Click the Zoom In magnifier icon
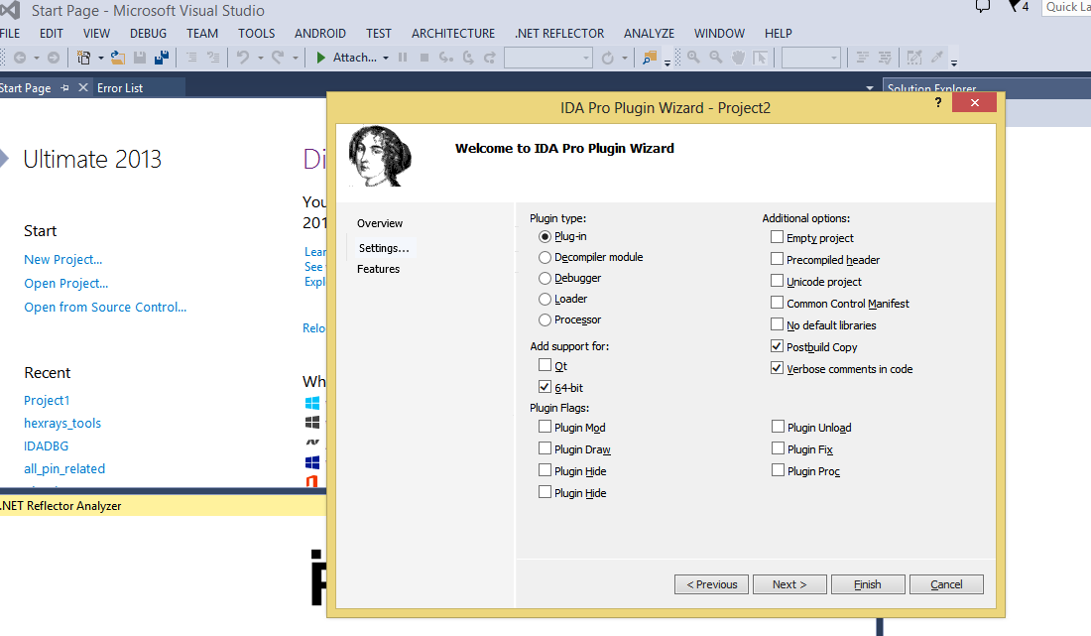 point(693,58)
